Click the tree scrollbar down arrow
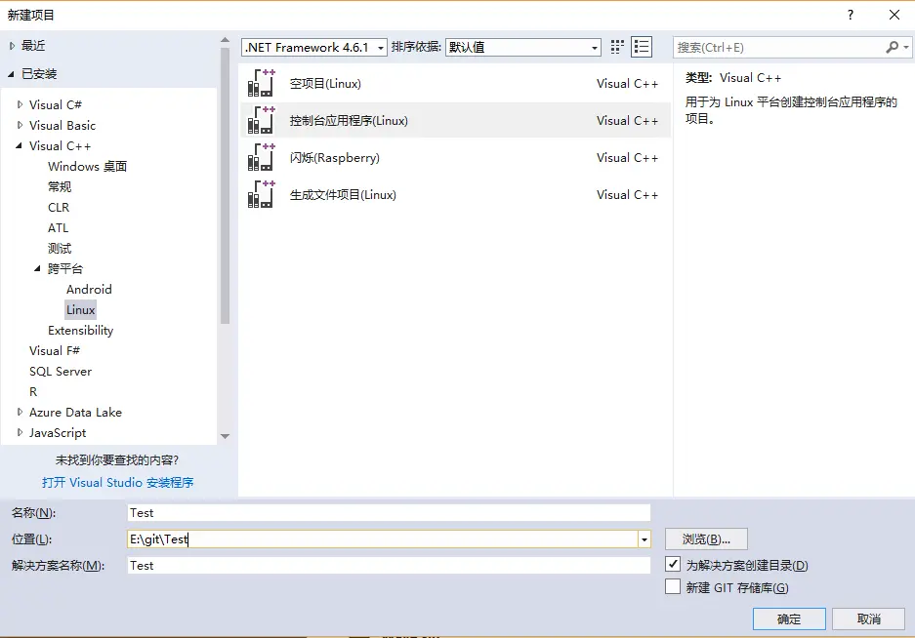This screenshot has height=638, width=915. [226, 436]
